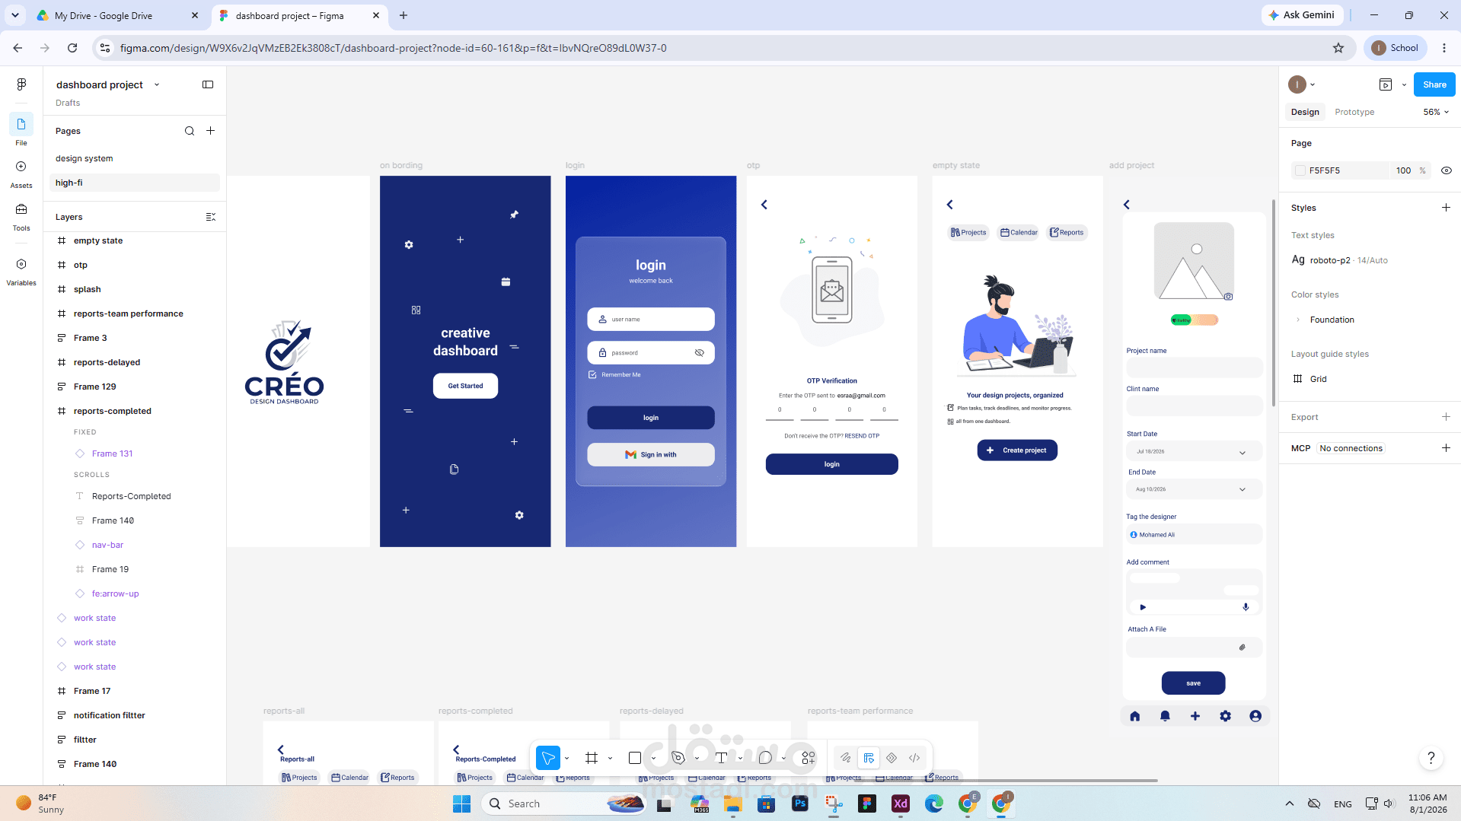Image resolution: width=1461 pixels, height=821 pixels.
Task: Open the Windows Start menu
Action: pos(461,803)
